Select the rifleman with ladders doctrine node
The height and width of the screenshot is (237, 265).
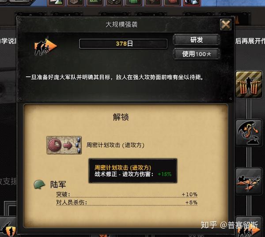click(249, 84)
